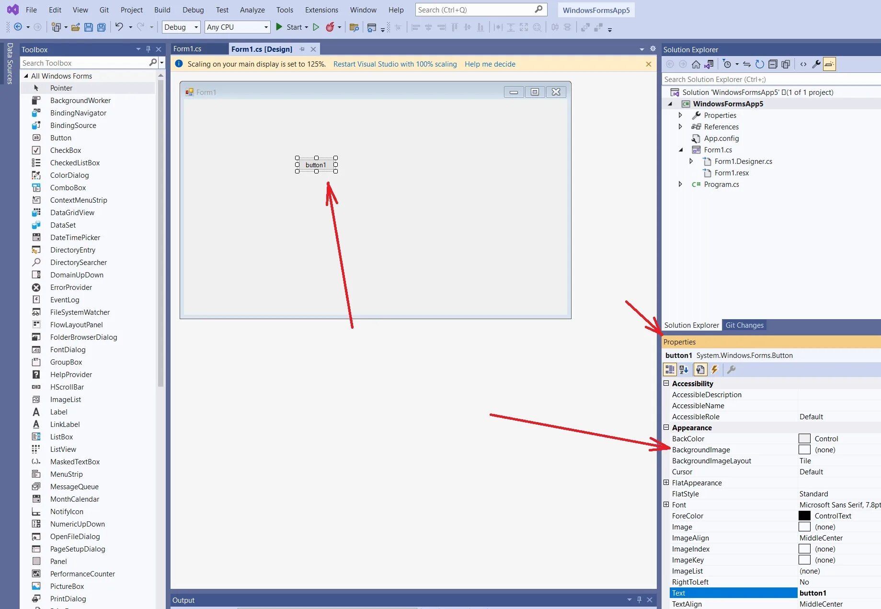Click the Undo arrow icon
Viewport: 881px width, 609px height.
click(x=119, y=27)
